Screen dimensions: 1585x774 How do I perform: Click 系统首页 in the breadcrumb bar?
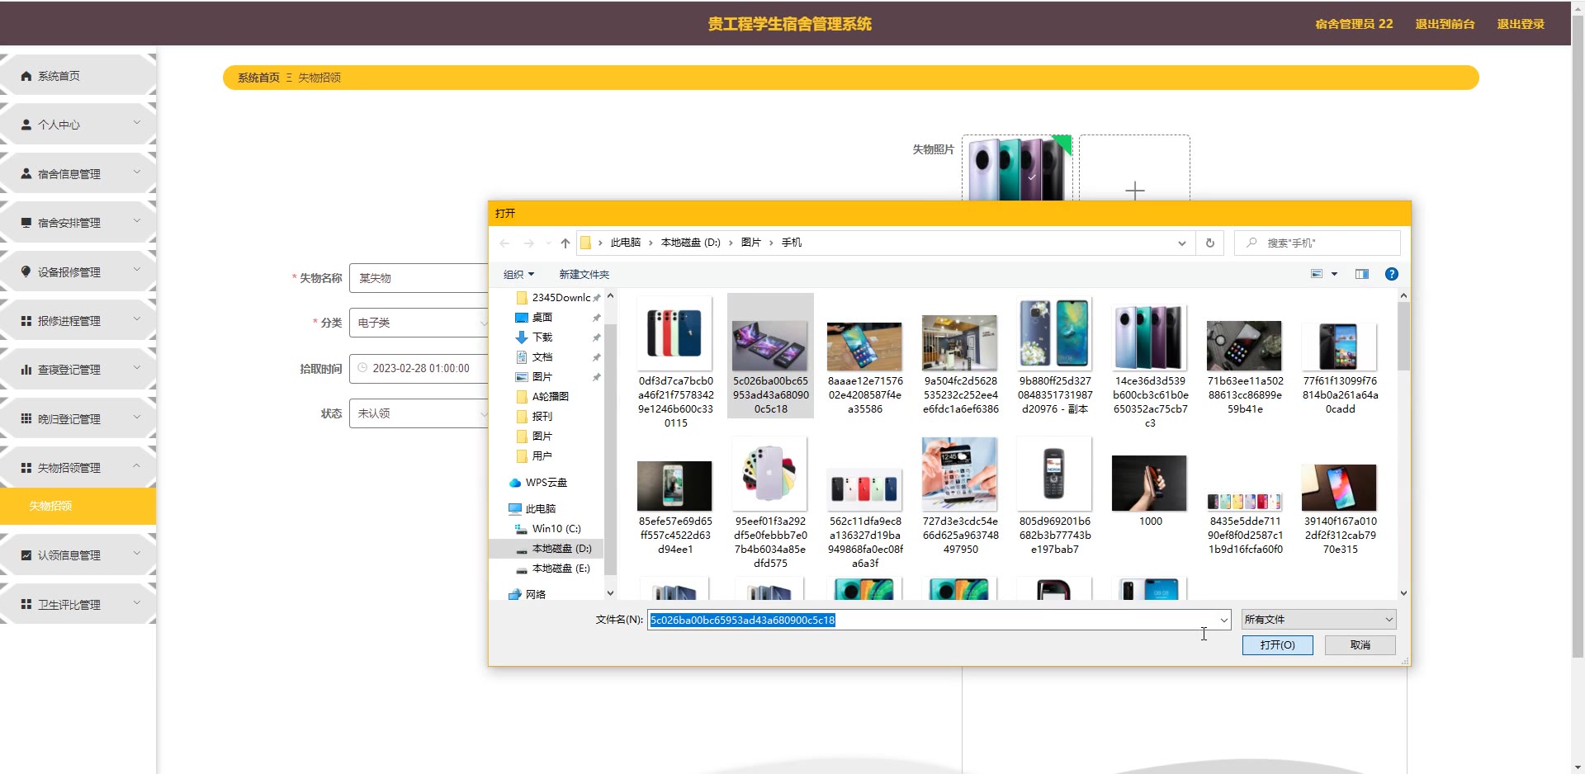[258, 78]
